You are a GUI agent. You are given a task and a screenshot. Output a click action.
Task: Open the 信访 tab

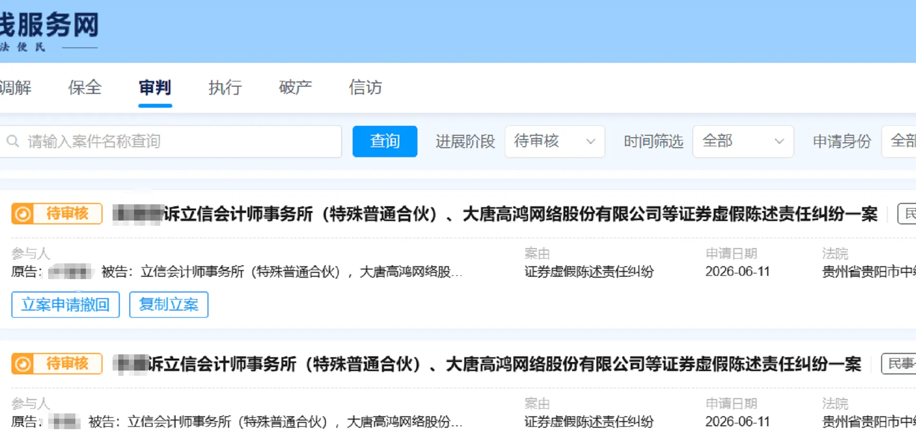tap(365, 88)
